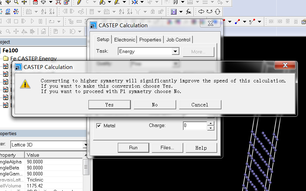The height and width of the screenshot is (191, 306).
Task: Click No to proceed with P1 symmetry
Action: [x=155, y=105]
